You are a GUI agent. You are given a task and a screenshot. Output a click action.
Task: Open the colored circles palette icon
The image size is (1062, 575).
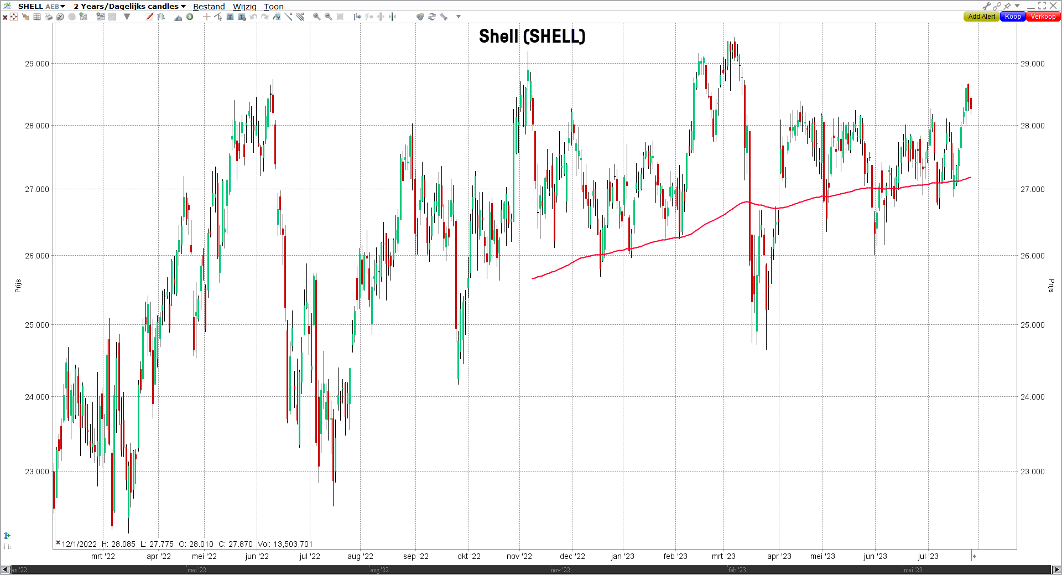tap(420, 17)
